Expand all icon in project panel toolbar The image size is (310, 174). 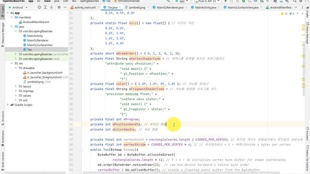click(x=45, y=7)
